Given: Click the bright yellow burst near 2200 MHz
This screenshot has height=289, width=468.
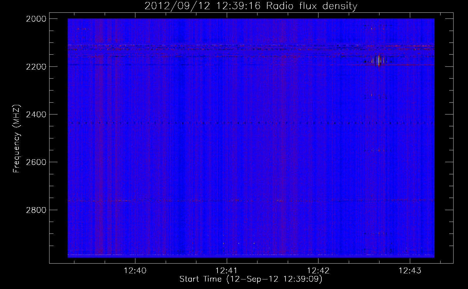Looking at the screenshot, I should click(379, 60).
